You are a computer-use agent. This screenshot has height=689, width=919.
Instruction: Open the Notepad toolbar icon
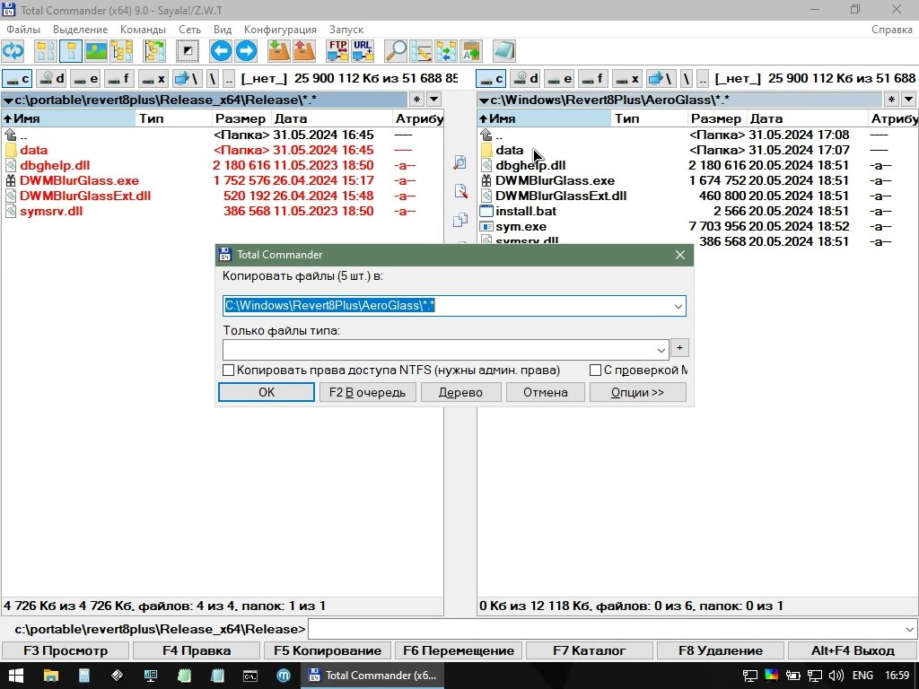504,51
